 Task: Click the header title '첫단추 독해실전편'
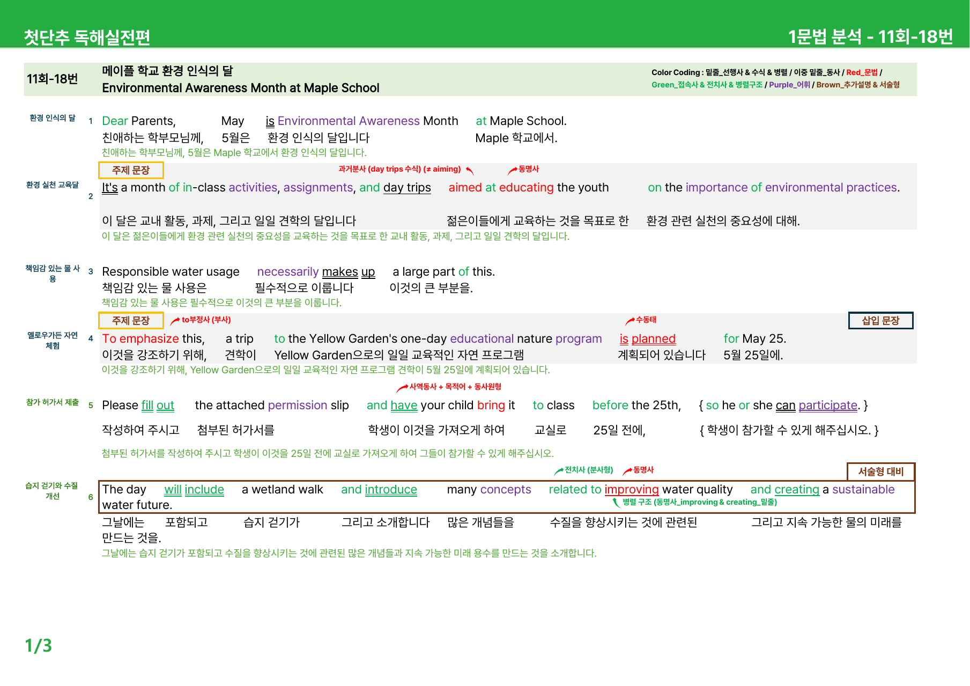[x=87, y=37]
